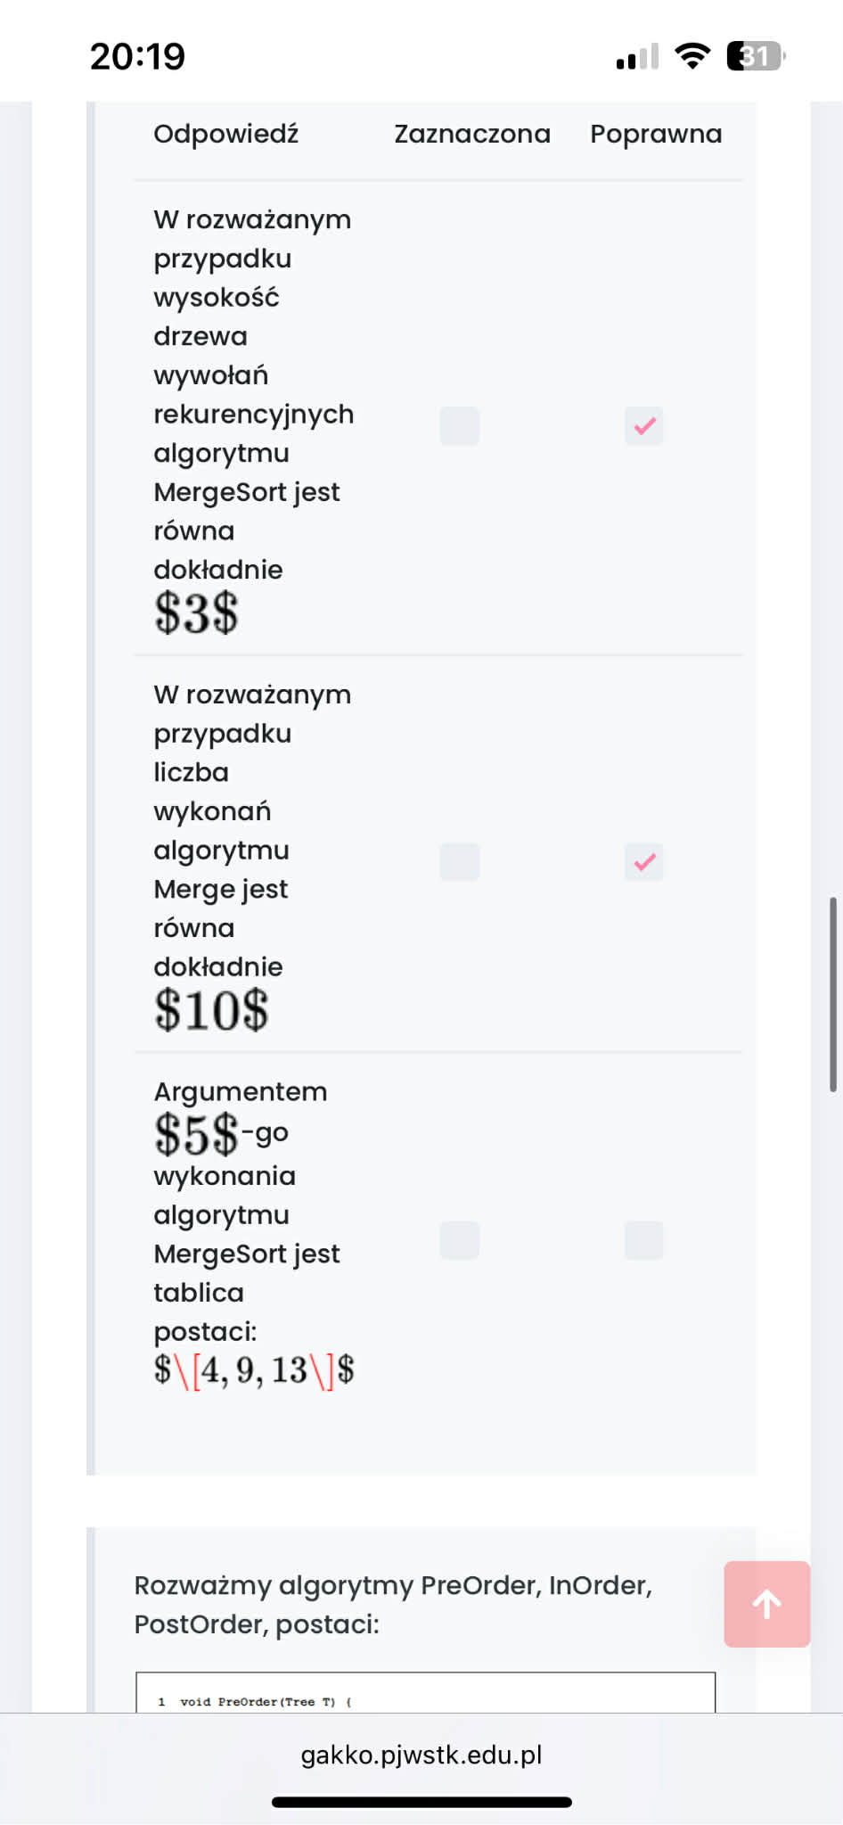843x1825 pixels.
Task: Select the MergeSort tree height answer text
Action: pos(252,415)
